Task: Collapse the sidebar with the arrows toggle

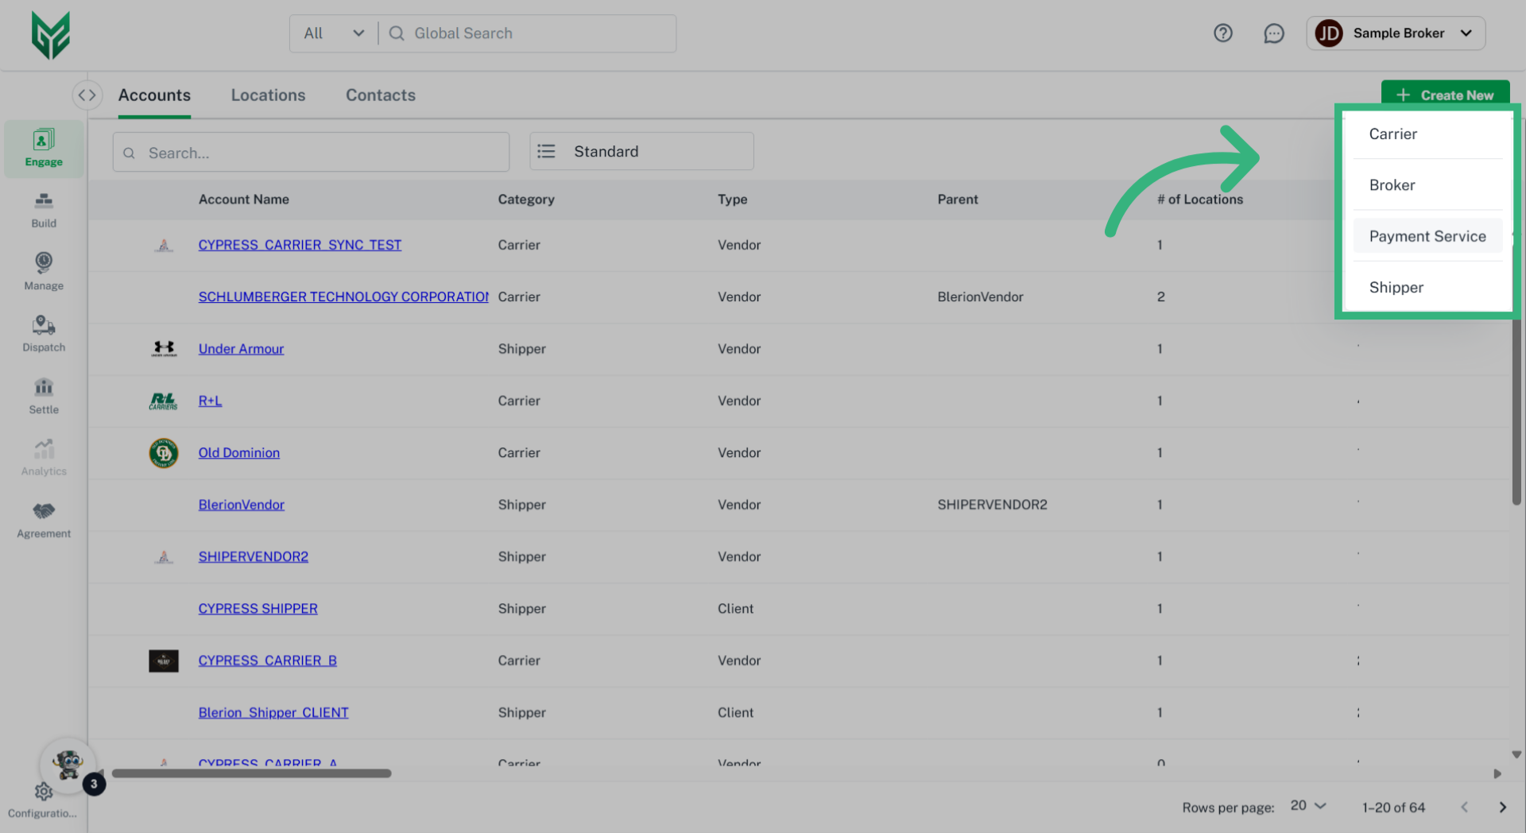Action: coord(87,95)
